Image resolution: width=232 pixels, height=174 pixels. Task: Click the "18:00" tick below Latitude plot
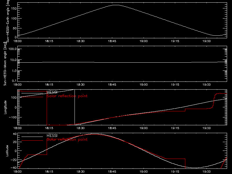pyautogui.click(x=17, y=172)
